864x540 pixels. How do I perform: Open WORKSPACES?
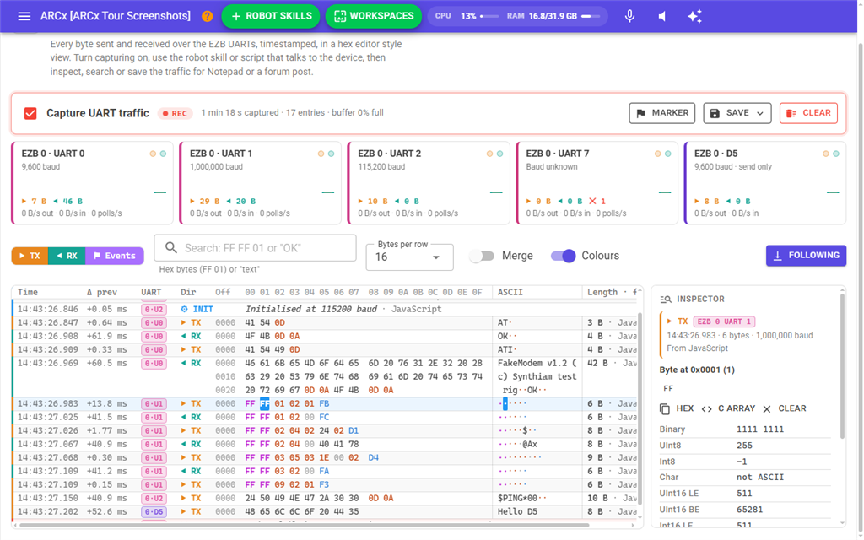(374, 16)
